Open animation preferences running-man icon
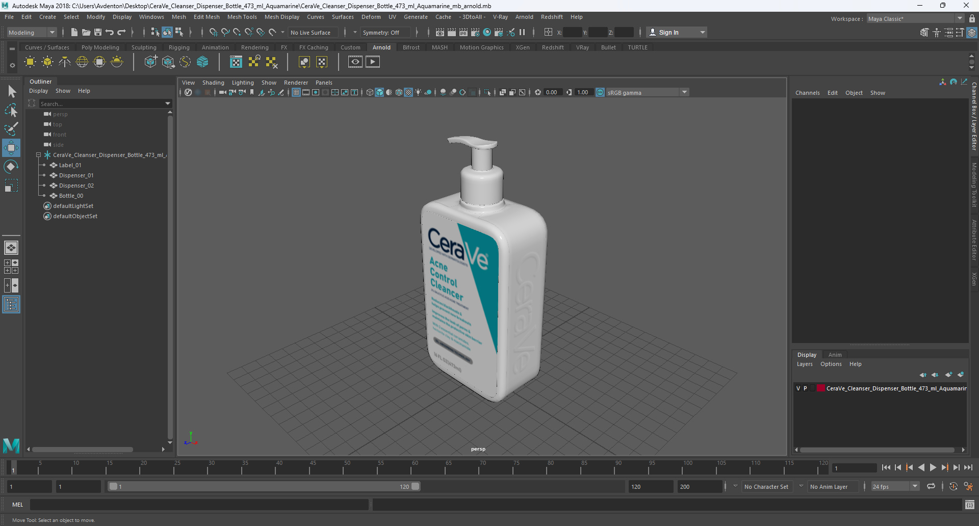 pos(968,486)
